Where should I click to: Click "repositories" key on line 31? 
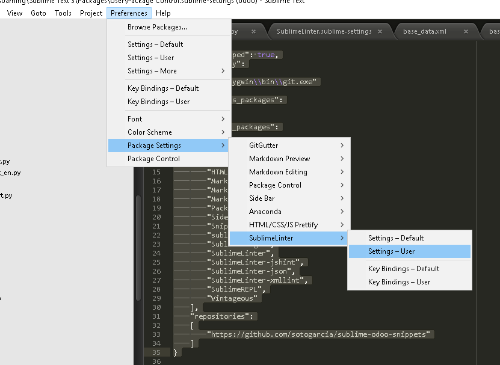coord(220,316)
